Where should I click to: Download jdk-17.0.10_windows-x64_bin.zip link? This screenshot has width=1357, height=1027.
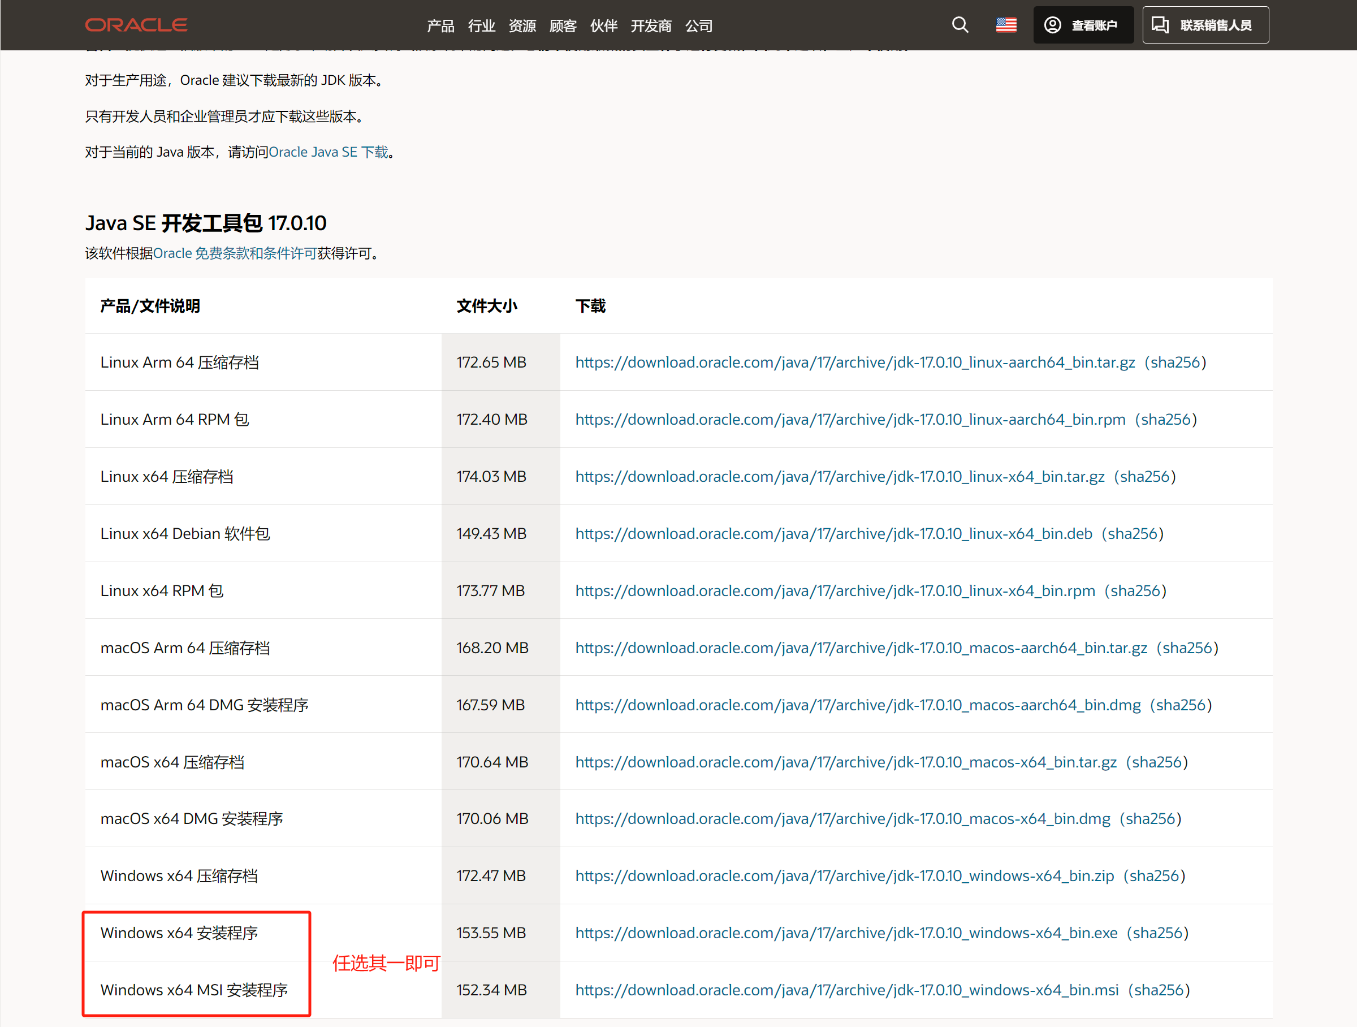tap(844, 875)
